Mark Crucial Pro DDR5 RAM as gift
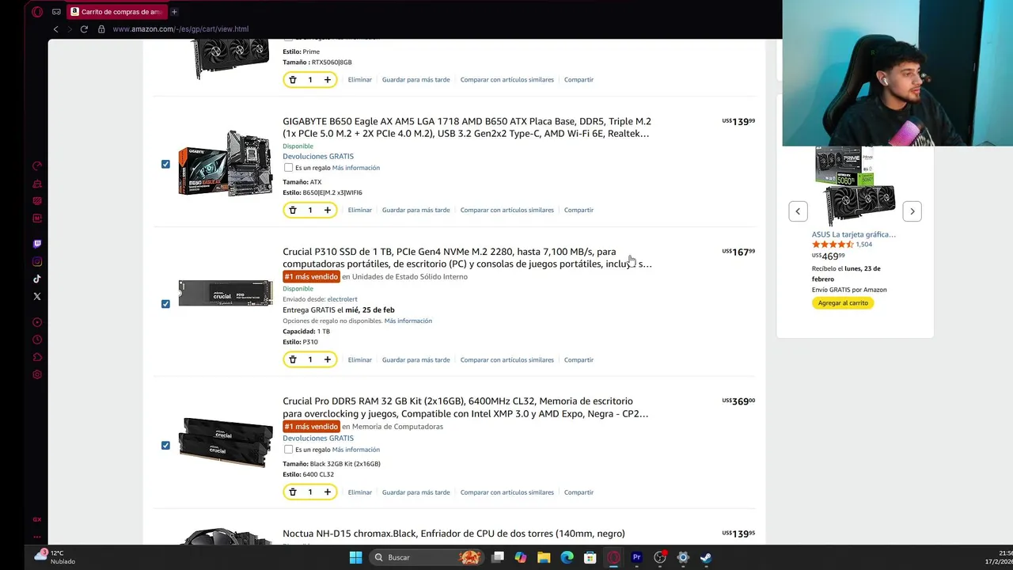 pyautogui.click(x=288, y=450)
